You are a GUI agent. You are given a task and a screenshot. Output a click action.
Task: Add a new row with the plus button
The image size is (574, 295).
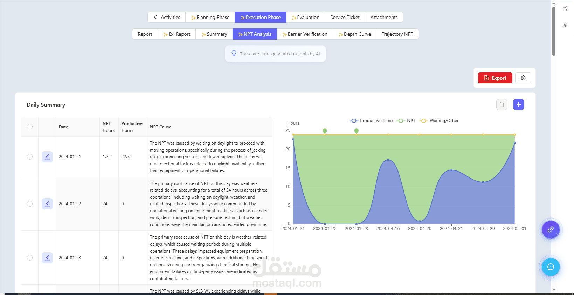pyautogui.click(x=518, y=105)
